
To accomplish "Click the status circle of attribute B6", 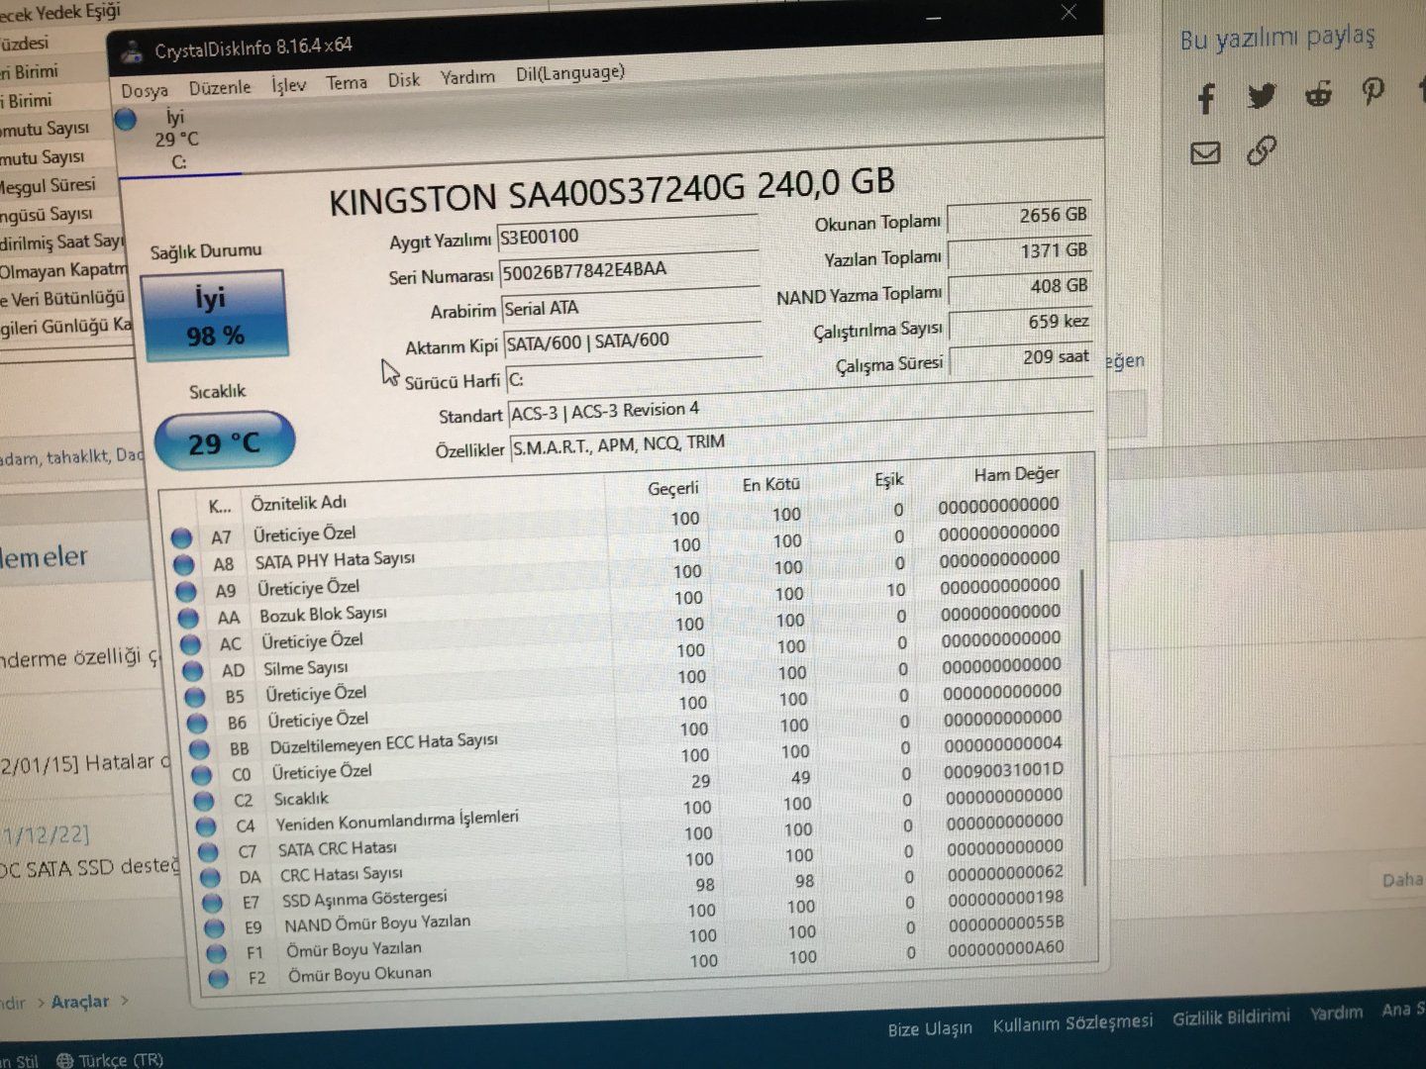I will [197, 724].
